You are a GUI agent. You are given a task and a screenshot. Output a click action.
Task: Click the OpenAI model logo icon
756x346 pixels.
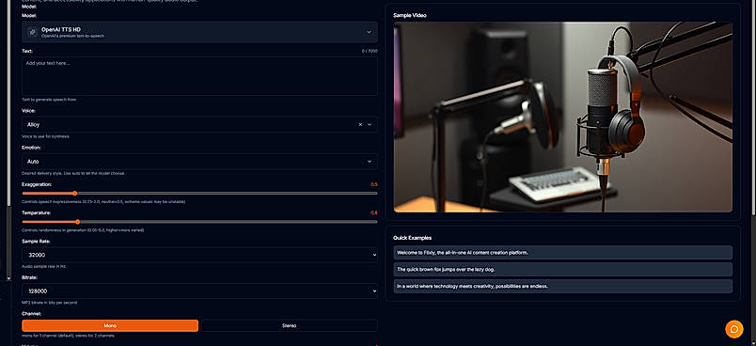coord(32,32)
